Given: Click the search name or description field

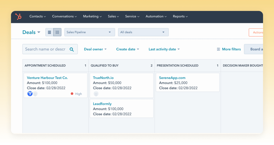Looking at the screenshot, I should click(x=50, y=49).
